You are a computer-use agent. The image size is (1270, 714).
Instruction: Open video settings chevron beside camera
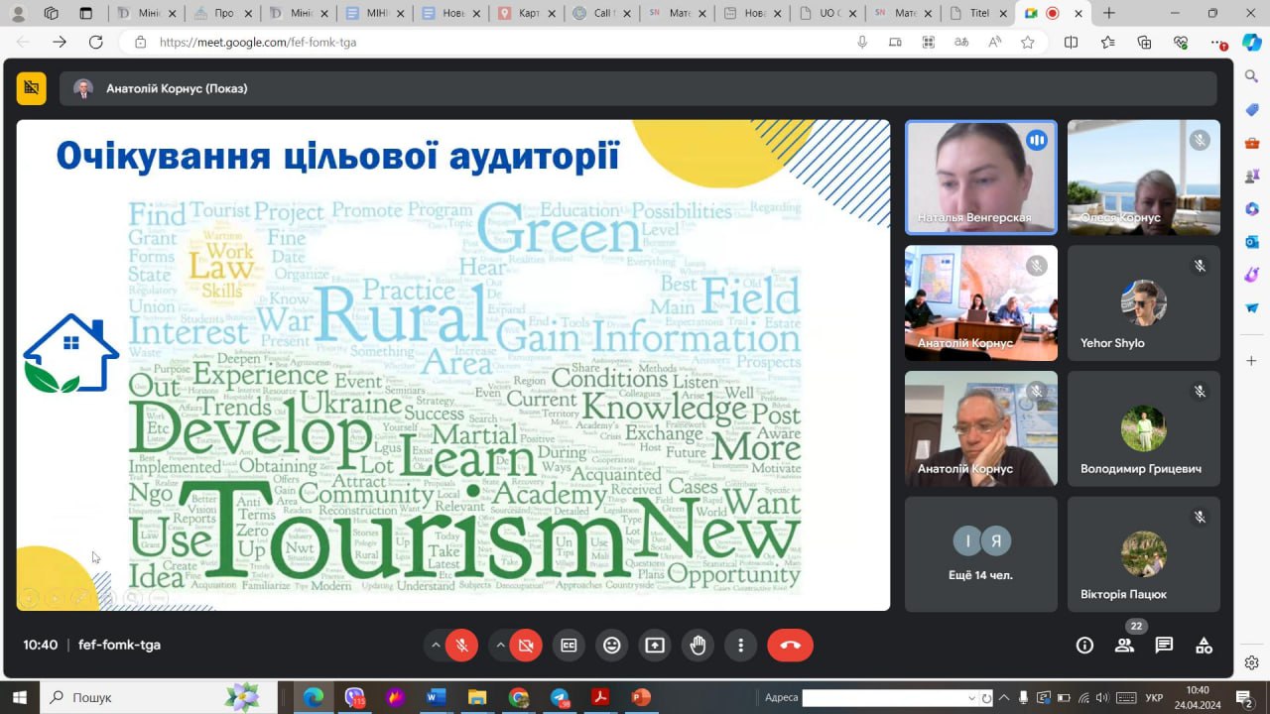(x=500, y=646)
